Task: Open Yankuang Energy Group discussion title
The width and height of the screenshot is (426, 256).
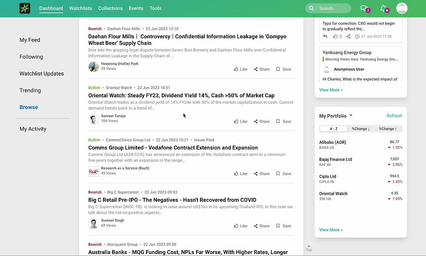Action: point(347,53)
